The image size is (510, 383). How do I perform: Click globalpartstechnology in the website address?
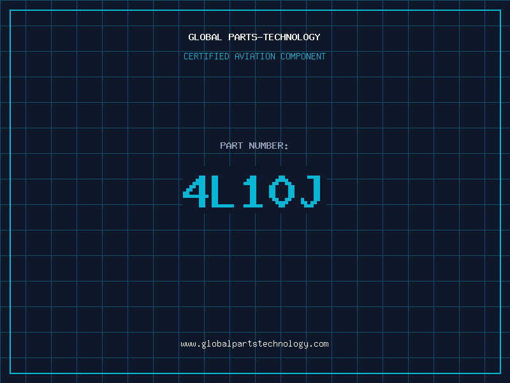coord(254,344)
